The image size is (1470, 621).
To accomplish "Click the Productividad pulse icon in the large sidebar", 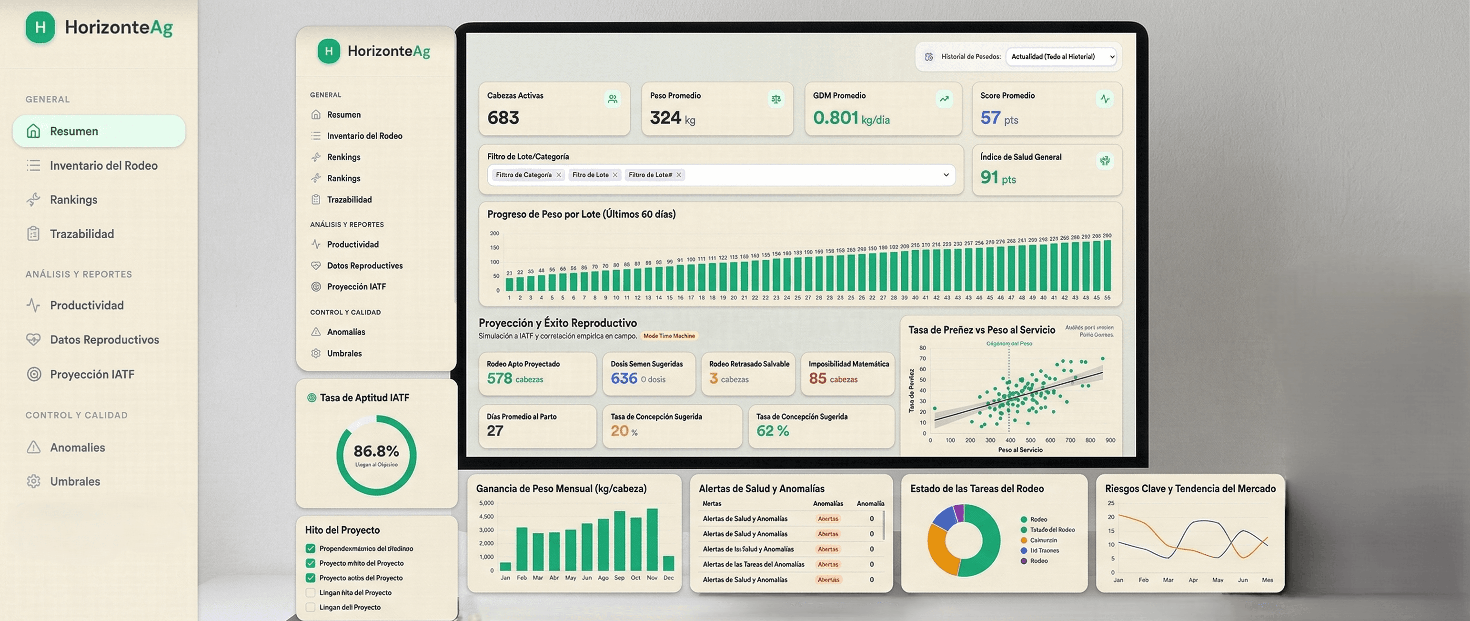I will (x=34, y=305).
